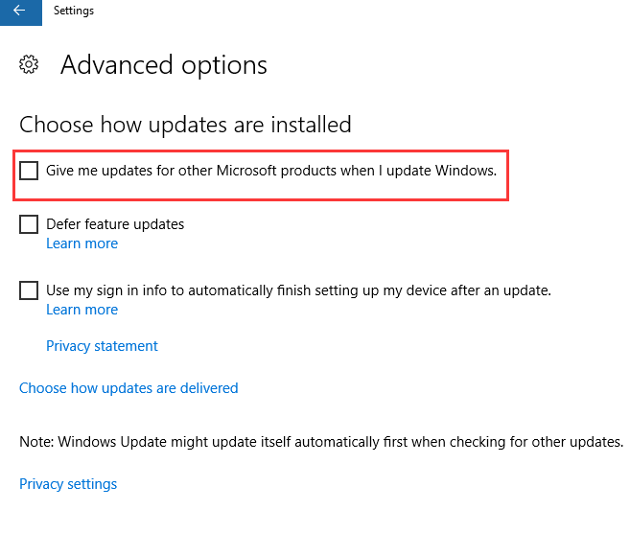The image size is (630, 533).
Task: Open Learn more under Defer feature updates
Action: tap(82, 243)
